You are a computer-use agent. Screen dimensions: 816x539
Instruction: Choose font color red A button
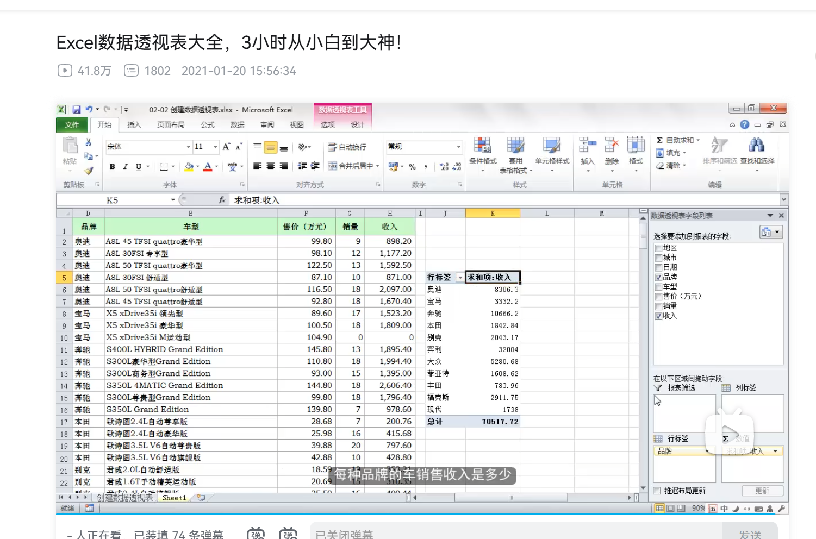click(x=208, y=167)
